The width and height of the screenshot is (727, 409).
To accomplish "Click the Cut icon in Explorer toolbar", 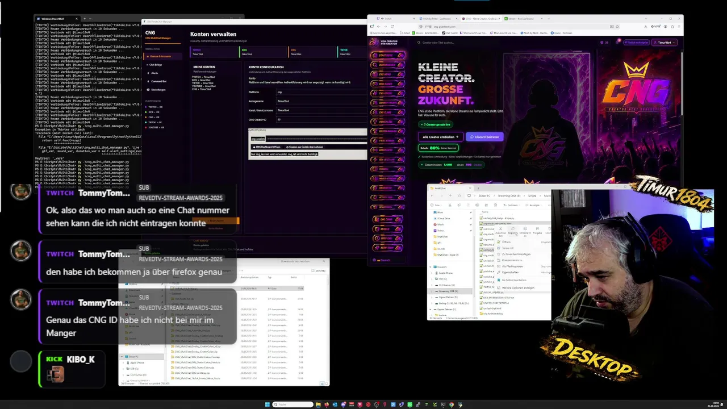I will (450, 205).
